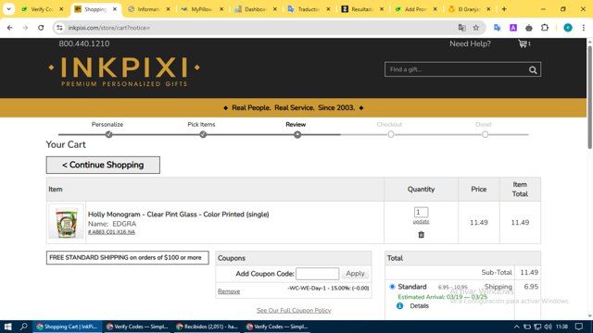The height and width of the screenshot is (333, 593).
Task: Show hidden system tray icons
Action: coord(517,327)
